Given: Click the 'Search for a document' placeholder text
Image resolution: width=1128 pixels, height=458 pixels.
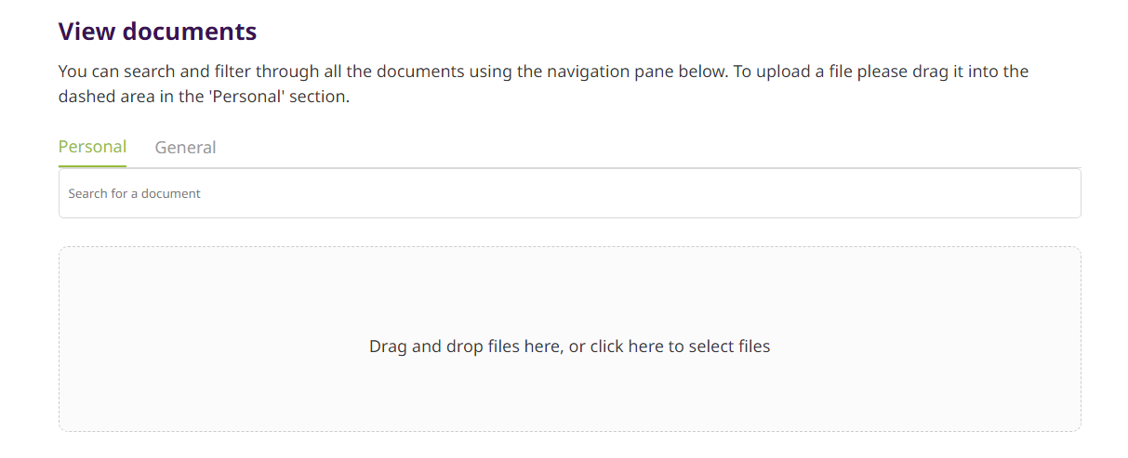Looking at the screenshot, I should pyautogui.click(x=134, y=193).
